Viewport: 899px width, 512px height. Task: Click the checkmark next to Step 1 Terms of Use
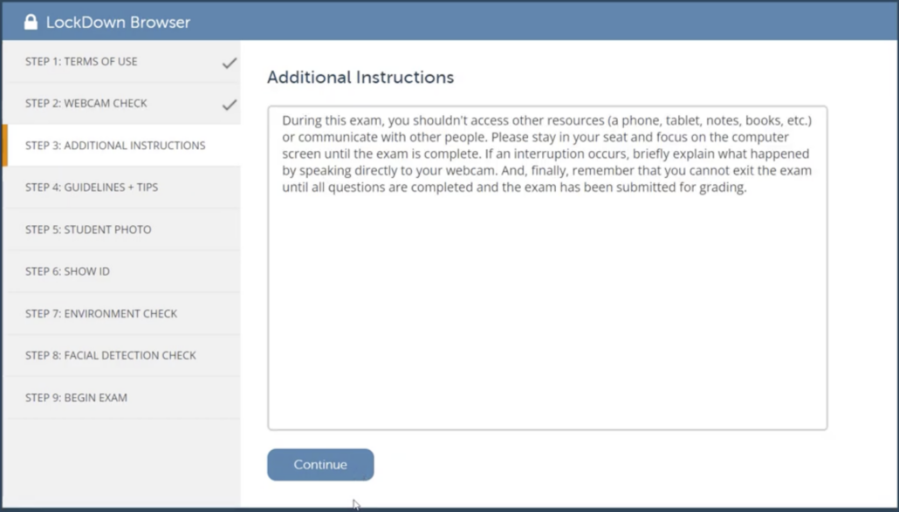pyautogui.click(x=230, y=63)
